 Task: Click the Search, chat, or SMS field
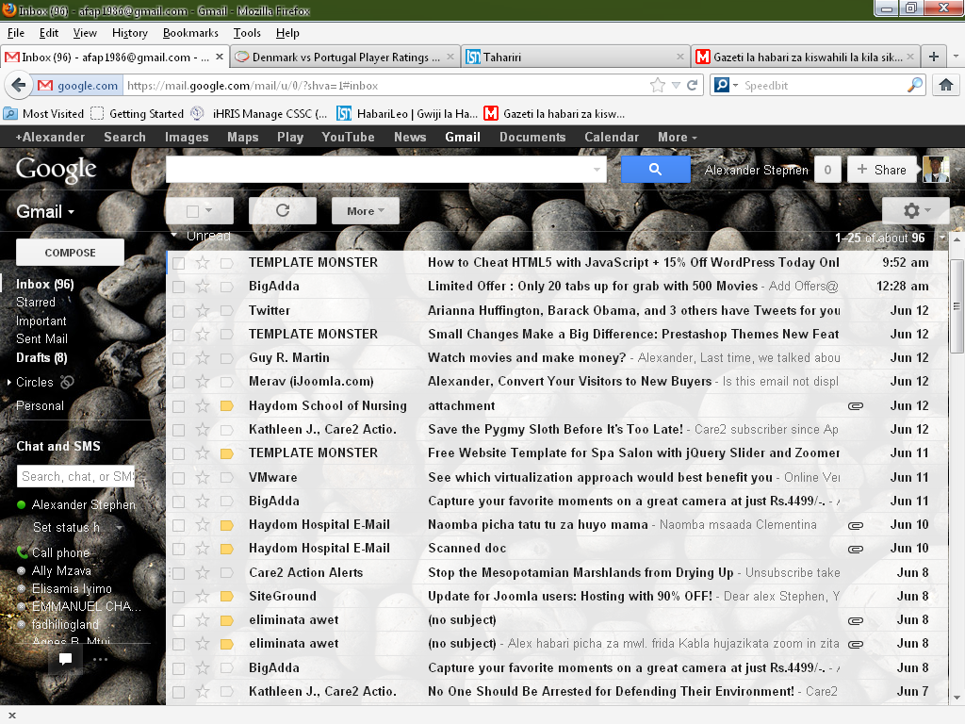75,476
